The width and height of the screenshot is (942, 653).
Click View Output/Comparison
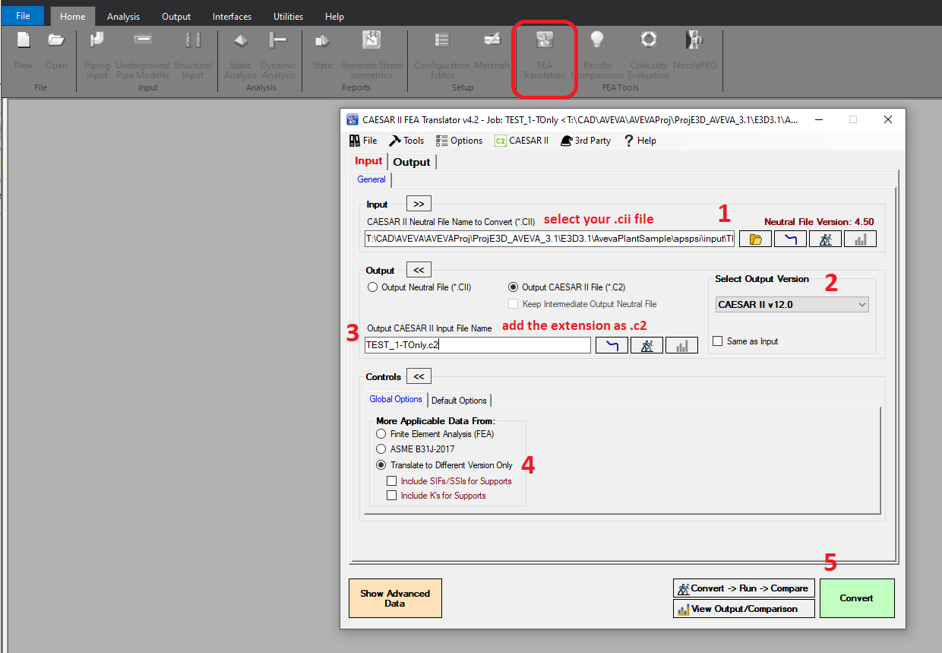744,609
